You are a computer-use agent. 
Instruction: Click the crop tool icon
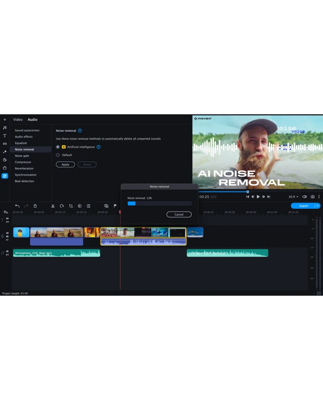tap(71, 206)
